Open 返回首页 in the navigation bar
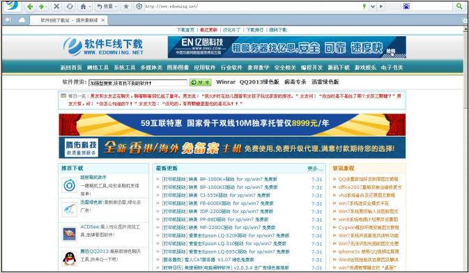Viewport: 469px width, 273px height. [x=71, y=68]
